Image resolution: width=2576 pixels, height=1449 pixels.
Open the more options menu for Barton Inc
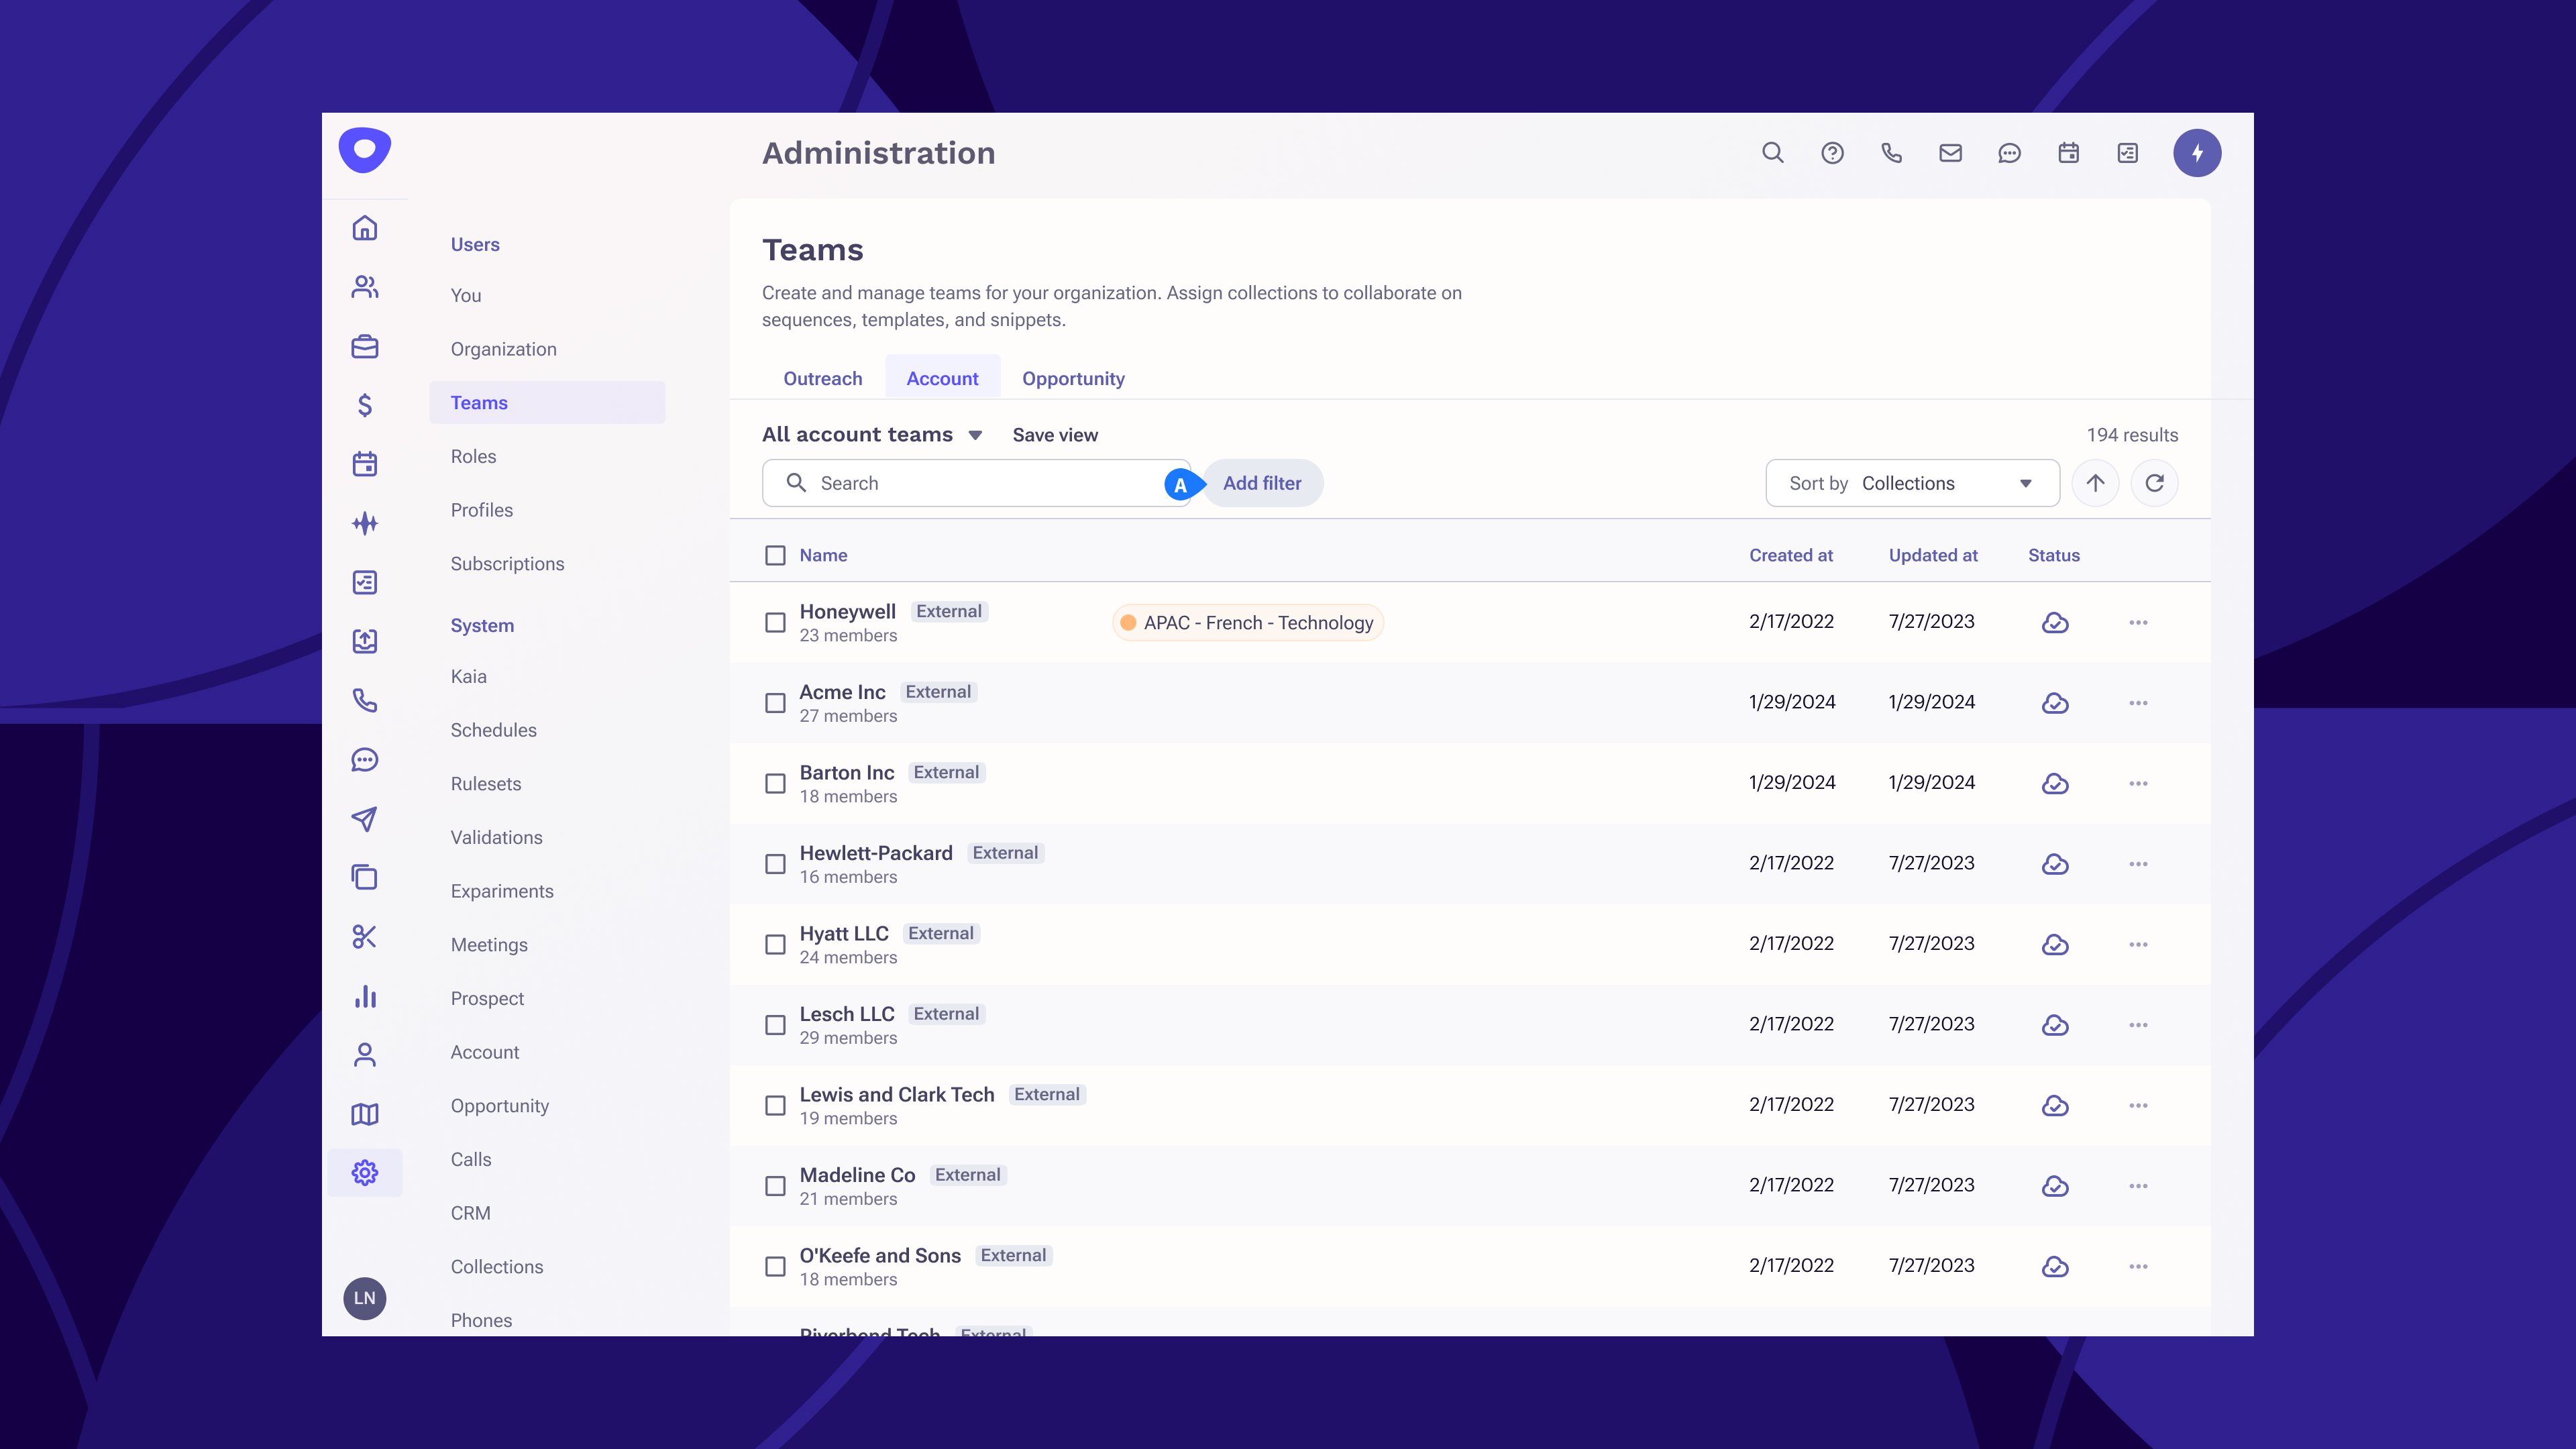[2138, 783]
